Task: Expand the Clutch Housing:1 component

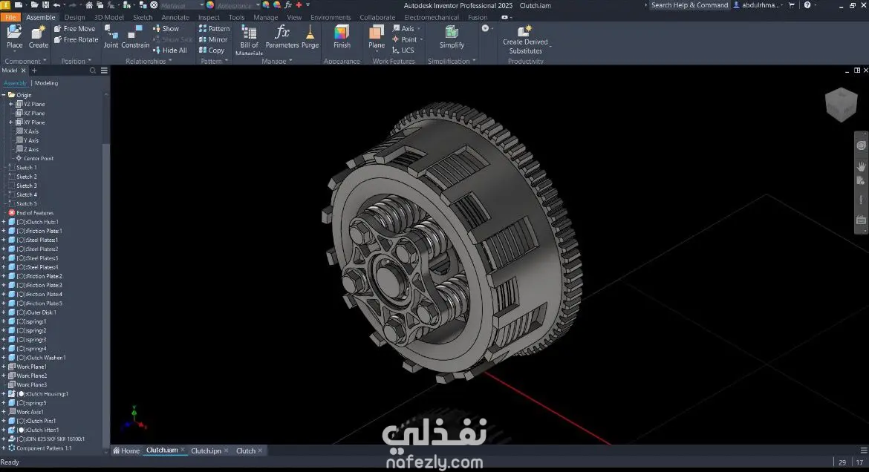Action: coord(3,394)
